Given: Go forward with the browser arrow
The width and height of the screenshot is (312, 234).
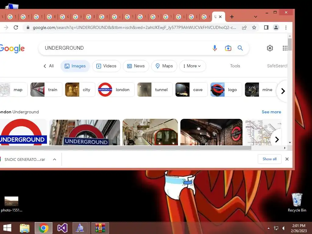Looking at the screenshot, I should click(x=6, y=27).
